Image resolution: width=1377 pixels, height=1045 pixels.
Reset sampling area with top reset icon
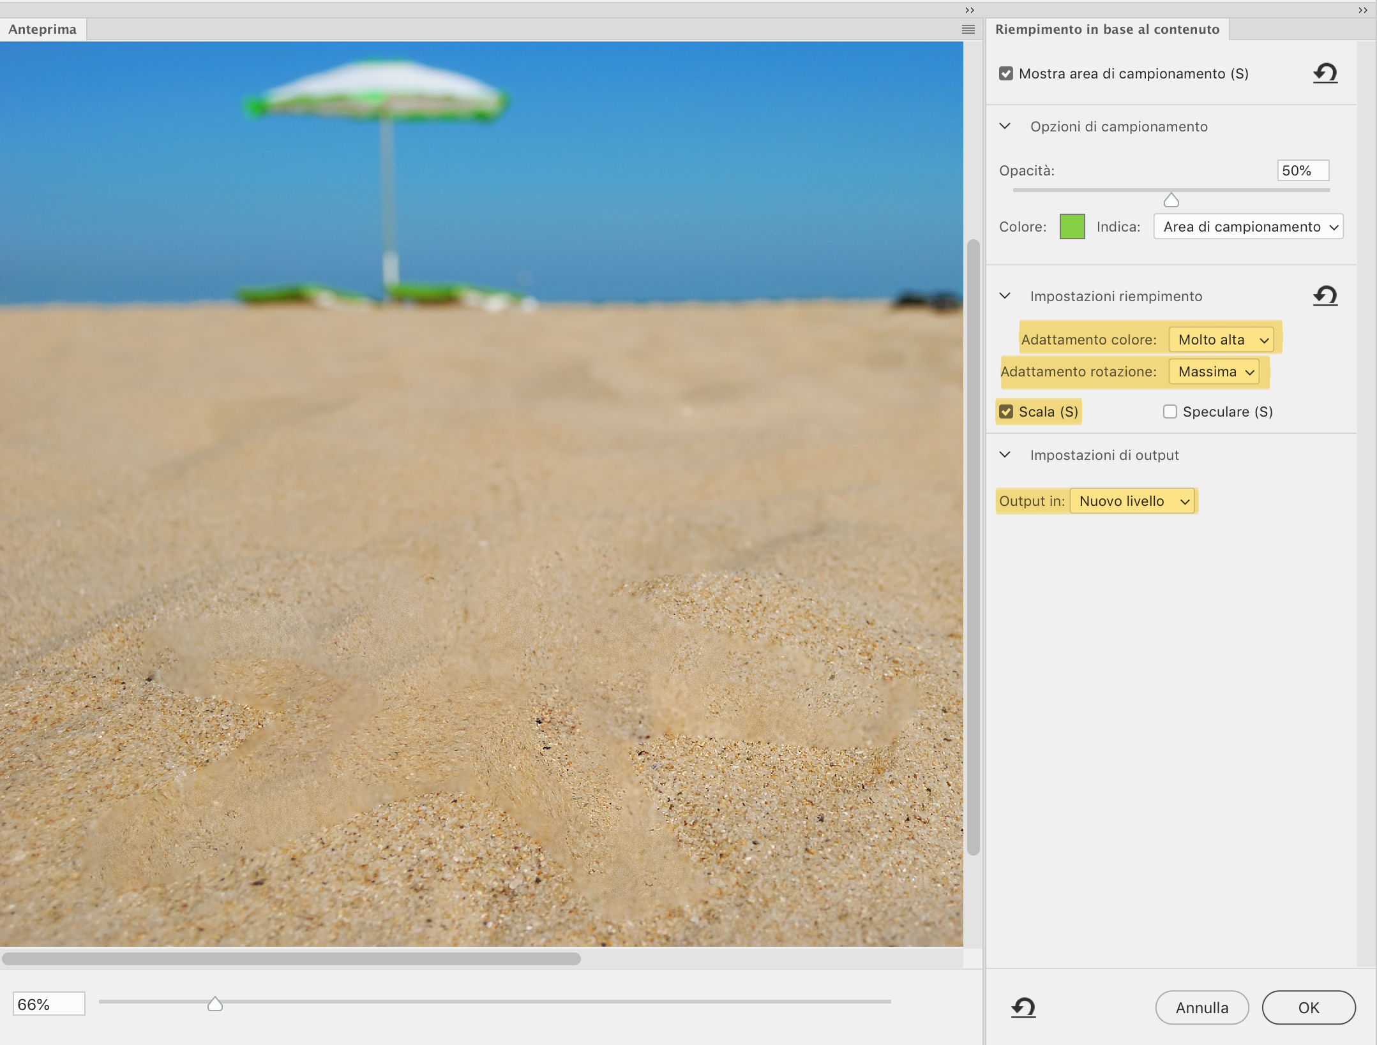[1325, 73]
